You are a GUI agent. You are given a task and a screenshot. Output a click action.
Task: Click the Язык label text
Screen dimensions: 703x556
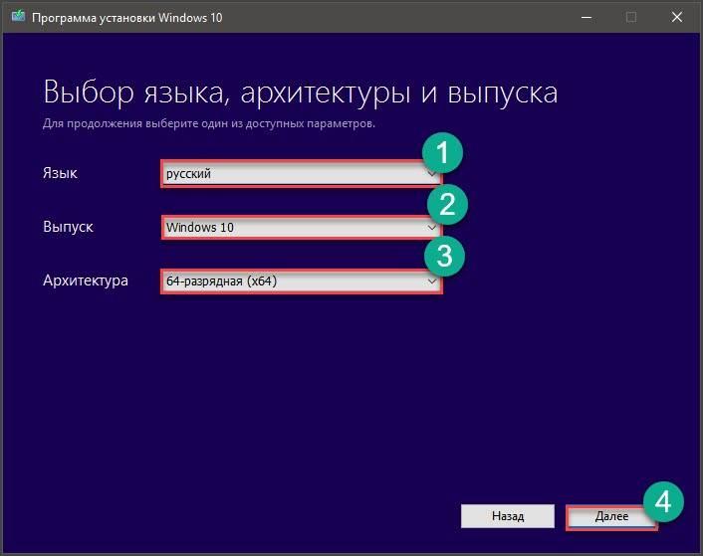pos(60,173)
